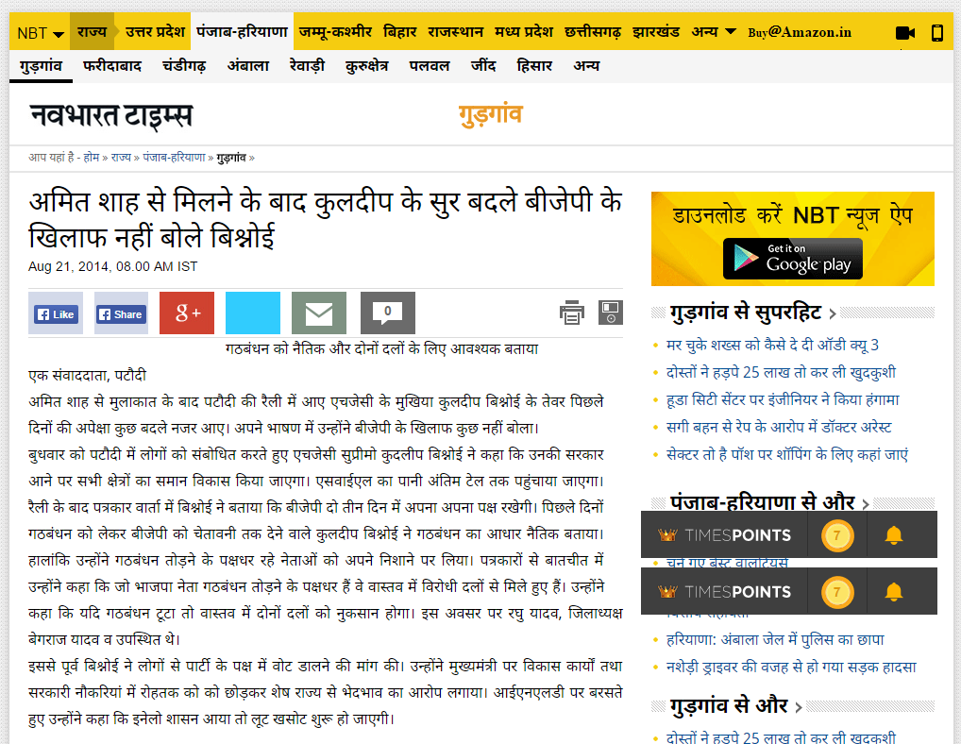Screen dimensions: 961x744
Task: Print the article with printer icon
Action: [572, 313]
